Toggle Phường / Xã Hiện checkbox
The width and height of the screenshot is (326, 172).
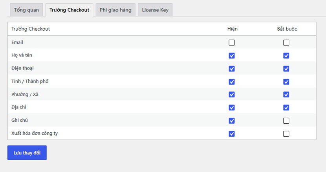tap(232, 94)
